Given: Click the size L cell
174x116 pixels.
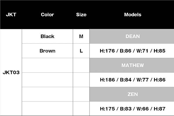Looking at the screenshot, I should coord(81,51).
